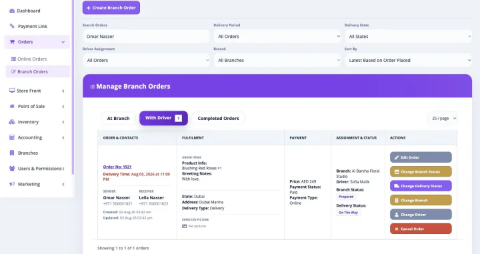Click the Accounting calculator icon
This screenshot has height=254, width=480.
click(12, 137)
